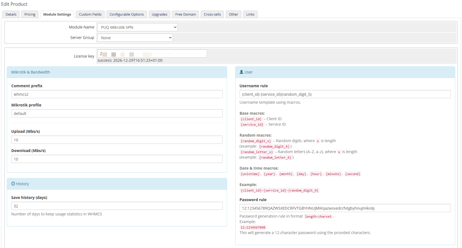Click the Comment prefix input field
The height and width of the screenshot is (248, 462).
pyautogui.click(x=117, y=94)
